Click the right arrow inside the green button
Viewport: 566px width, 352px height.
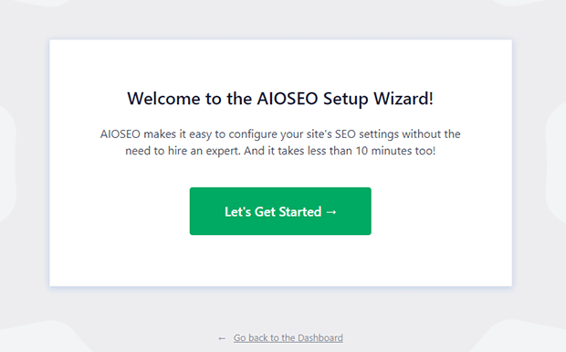[x=331, y=212]
